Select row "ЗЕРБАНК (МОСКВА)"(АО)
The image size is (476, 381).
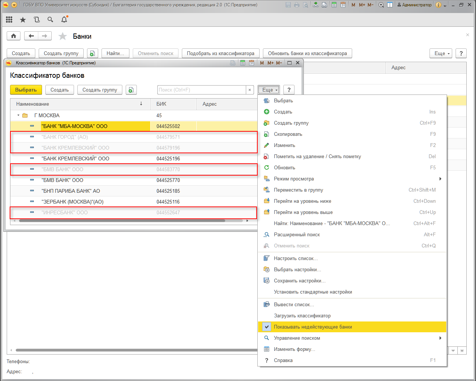pyautogui.click(x=134, y=202)
